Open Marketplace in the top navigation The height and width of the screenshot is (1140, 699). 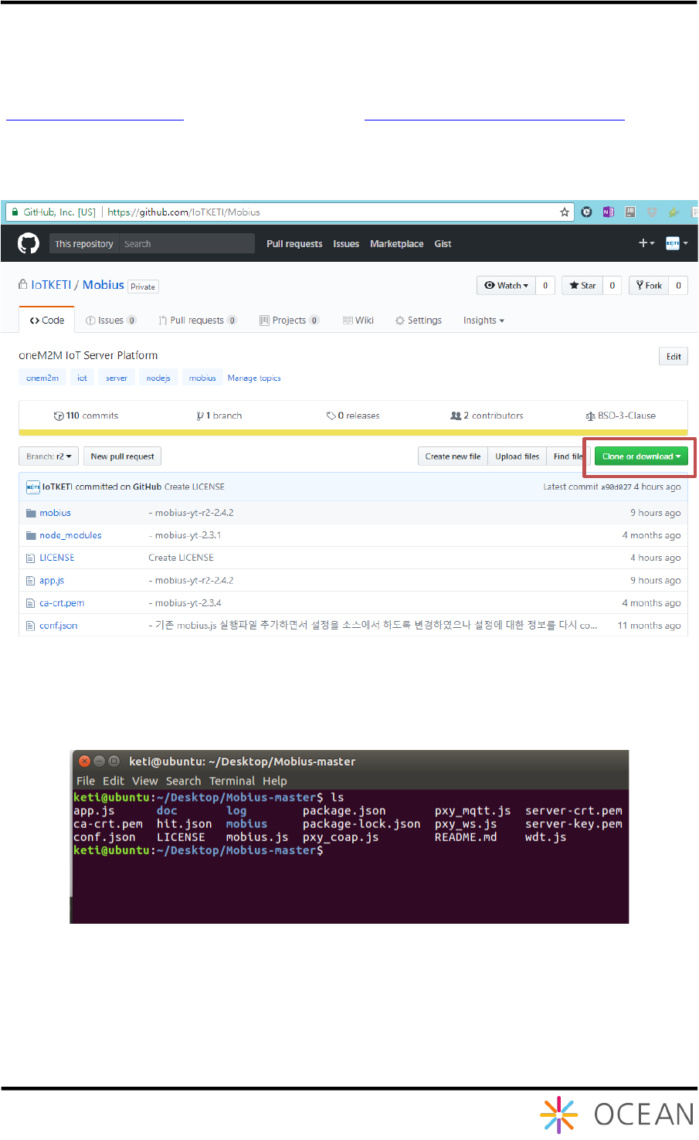point(396,244)
